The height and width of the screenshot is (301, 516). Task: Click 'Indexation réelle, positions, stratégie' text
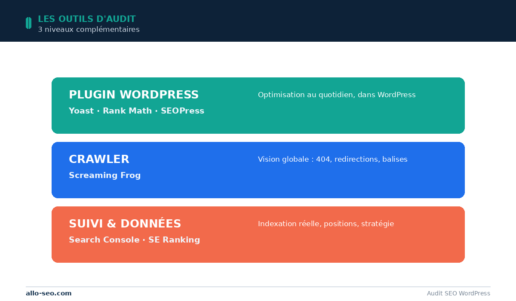326,224
